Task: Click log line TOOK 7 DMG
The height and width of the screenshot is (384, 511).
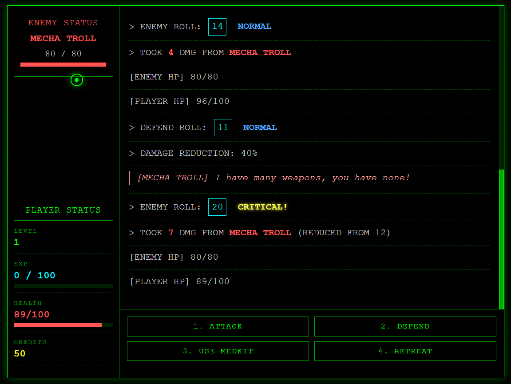Action: coord(309,233)
